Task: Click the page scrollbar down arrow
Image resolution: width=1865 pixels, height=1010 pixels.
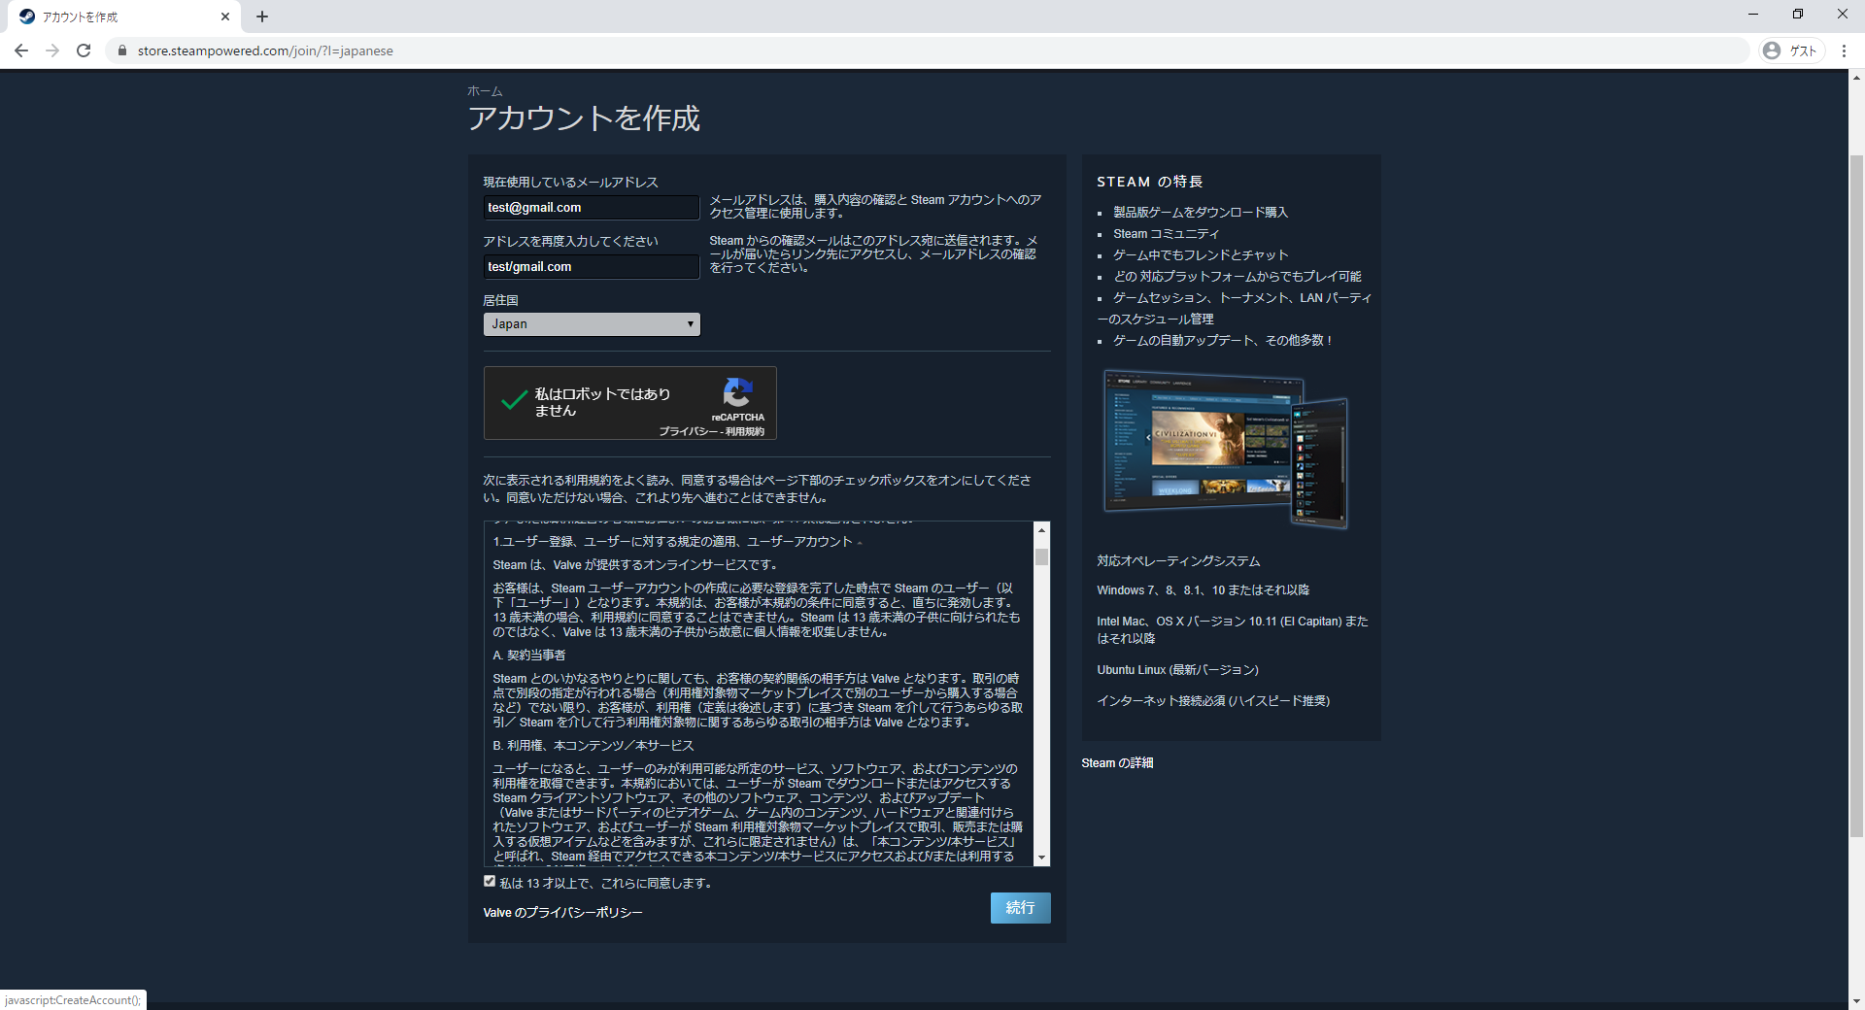Action: point(1856,1001)
